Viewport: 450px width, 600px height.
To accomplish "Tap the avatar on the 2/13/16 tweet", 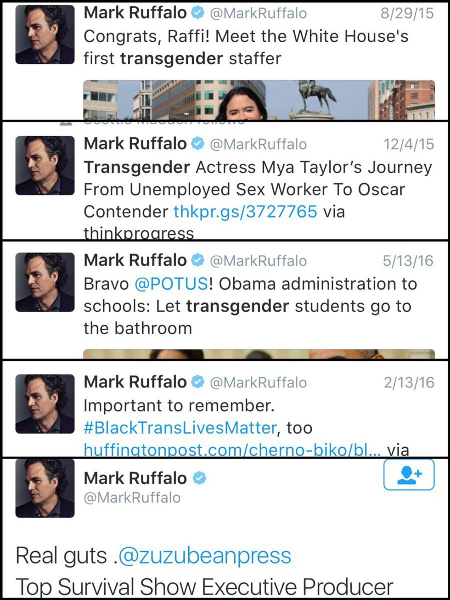I will (x=45, y=404).
